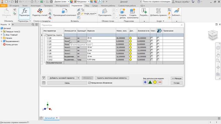Image resolution: width=221 pixels, height=124 pixels.
Task: Click the help question mark icon
Action: [199, 2]
